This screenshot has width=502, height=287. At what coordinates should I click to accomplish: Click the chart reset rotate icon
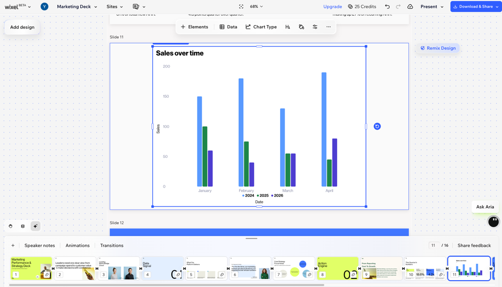point(377,126)
